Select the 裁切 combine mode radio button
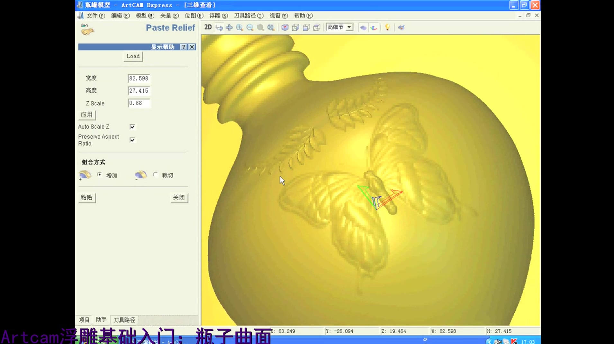614x344 pixels. [x=156, y=174]
